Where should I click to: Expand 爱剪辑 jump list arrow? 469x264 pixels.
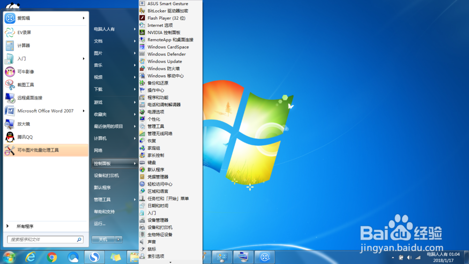pos(83,18)
